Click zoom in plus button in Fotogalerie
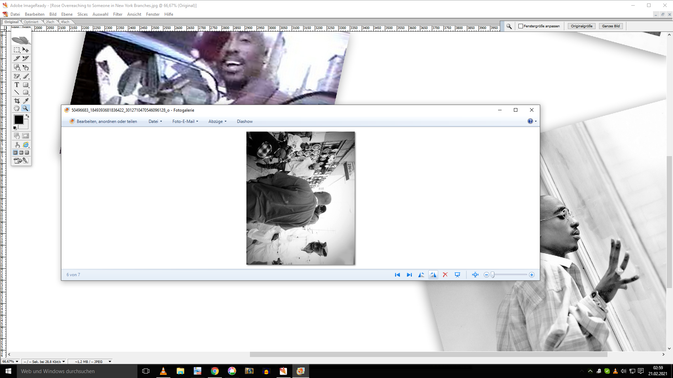Image resolution: width=673 pixels, height=378 pixels. 532,275
